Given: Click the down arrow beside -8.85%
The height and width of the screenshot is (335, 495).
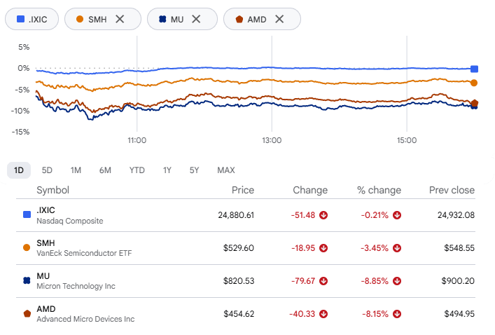Looking at the screenshot, I should 397,281.
